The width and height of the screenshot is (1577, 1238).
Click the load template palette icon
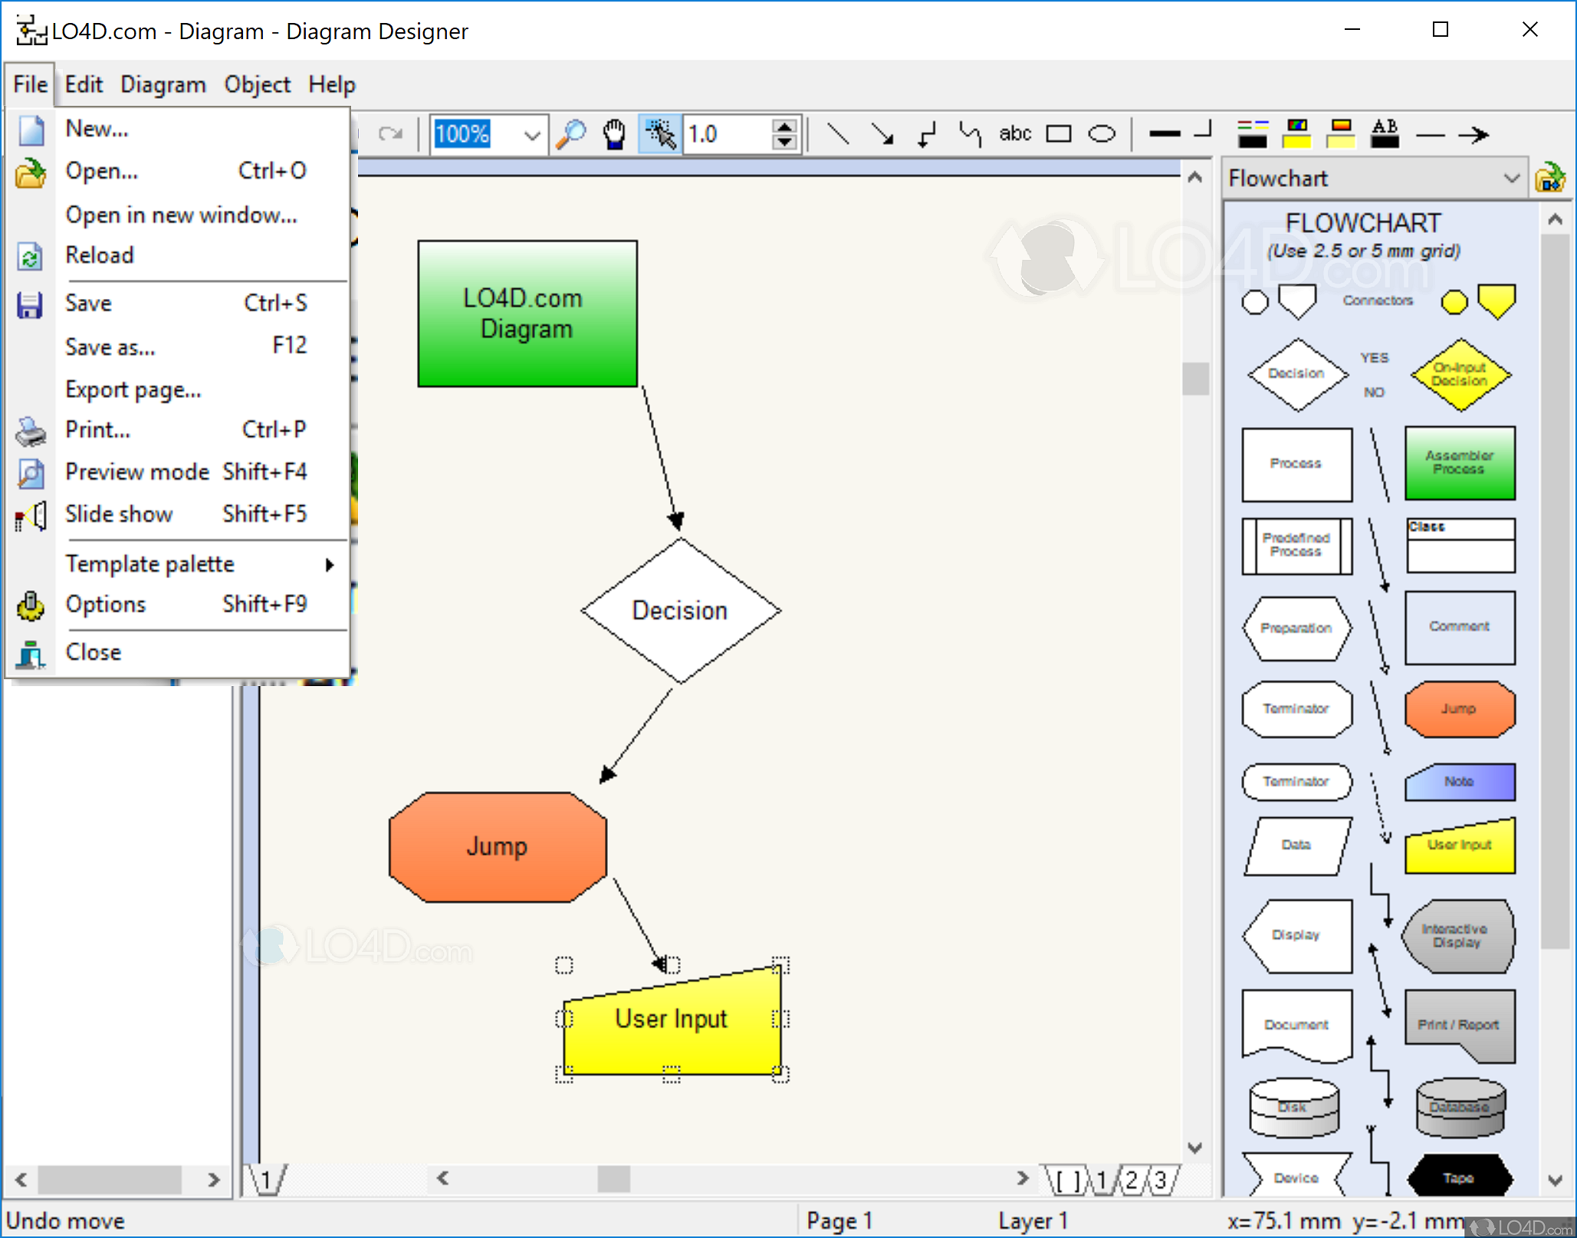1550,179
